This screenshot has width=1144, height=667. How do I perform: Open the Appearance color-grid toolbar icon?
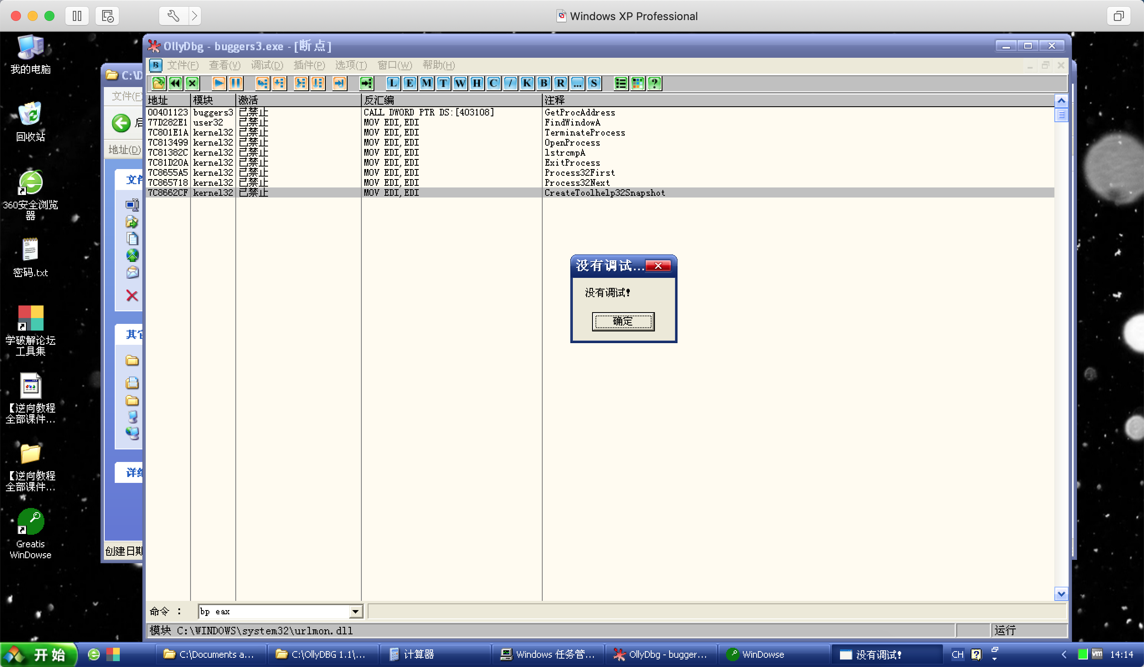637,83
